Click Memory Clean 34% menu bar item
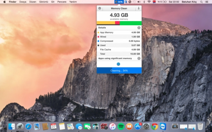 coord(119,2)
